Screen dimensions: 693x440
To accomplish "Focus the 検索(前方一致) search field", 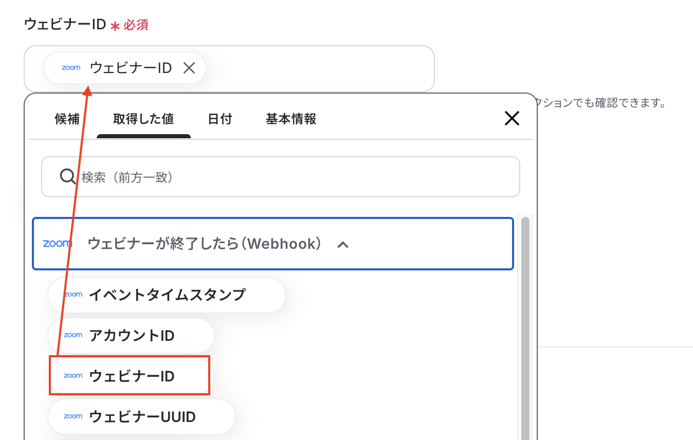I will pyautogui.click(x=281, y=177).
